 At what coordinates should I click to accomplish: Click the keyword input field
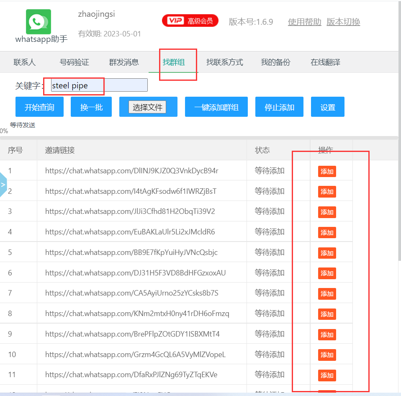pyautogui.click(x=99, y=85)
